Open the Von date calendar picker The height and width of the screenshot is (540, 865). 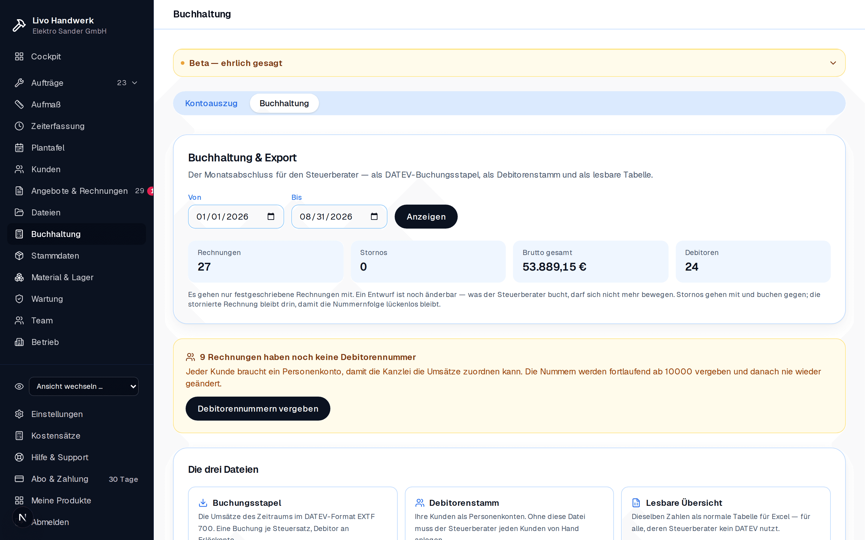[271, 216]
